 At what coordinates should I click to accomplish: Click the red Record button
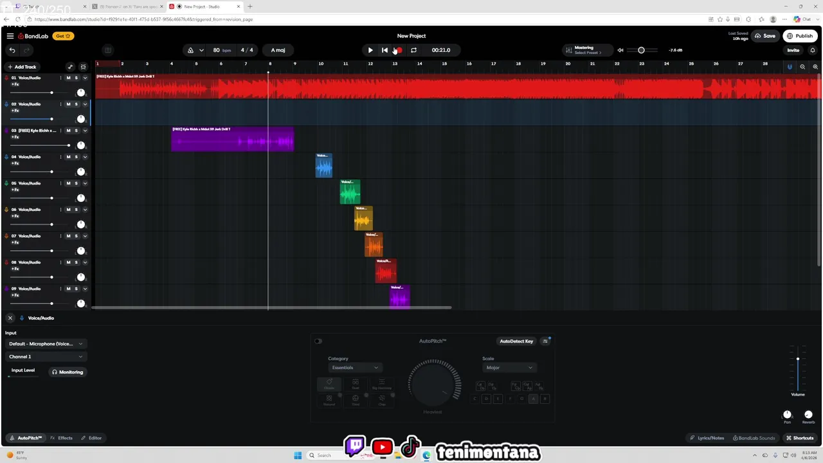click(399, 50)
